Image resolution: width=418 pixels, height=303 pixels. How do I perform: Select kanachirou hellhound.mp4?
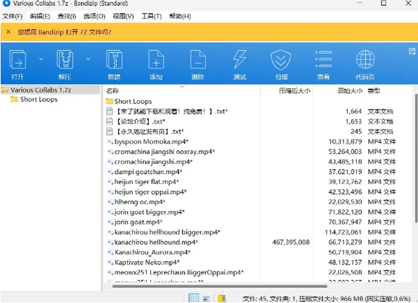click(152, 242)
